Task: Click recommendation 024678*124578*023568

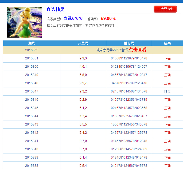Action: [x=129, y=108]
